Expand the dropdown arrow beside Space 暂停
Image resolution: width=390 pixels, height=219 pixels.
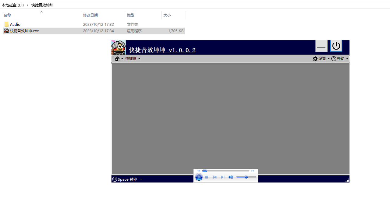tap(141, 179)
